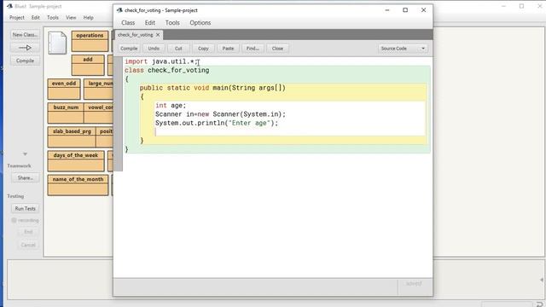Select the operations class box
This screenshot has width=546, height=307.
pyautogui.click(x=90, y=41)
